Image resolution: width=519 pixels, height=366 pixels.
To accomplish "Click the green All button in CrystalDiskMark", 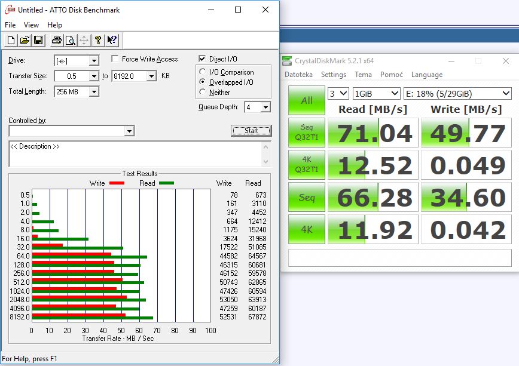I will click(x=306, y=100).
